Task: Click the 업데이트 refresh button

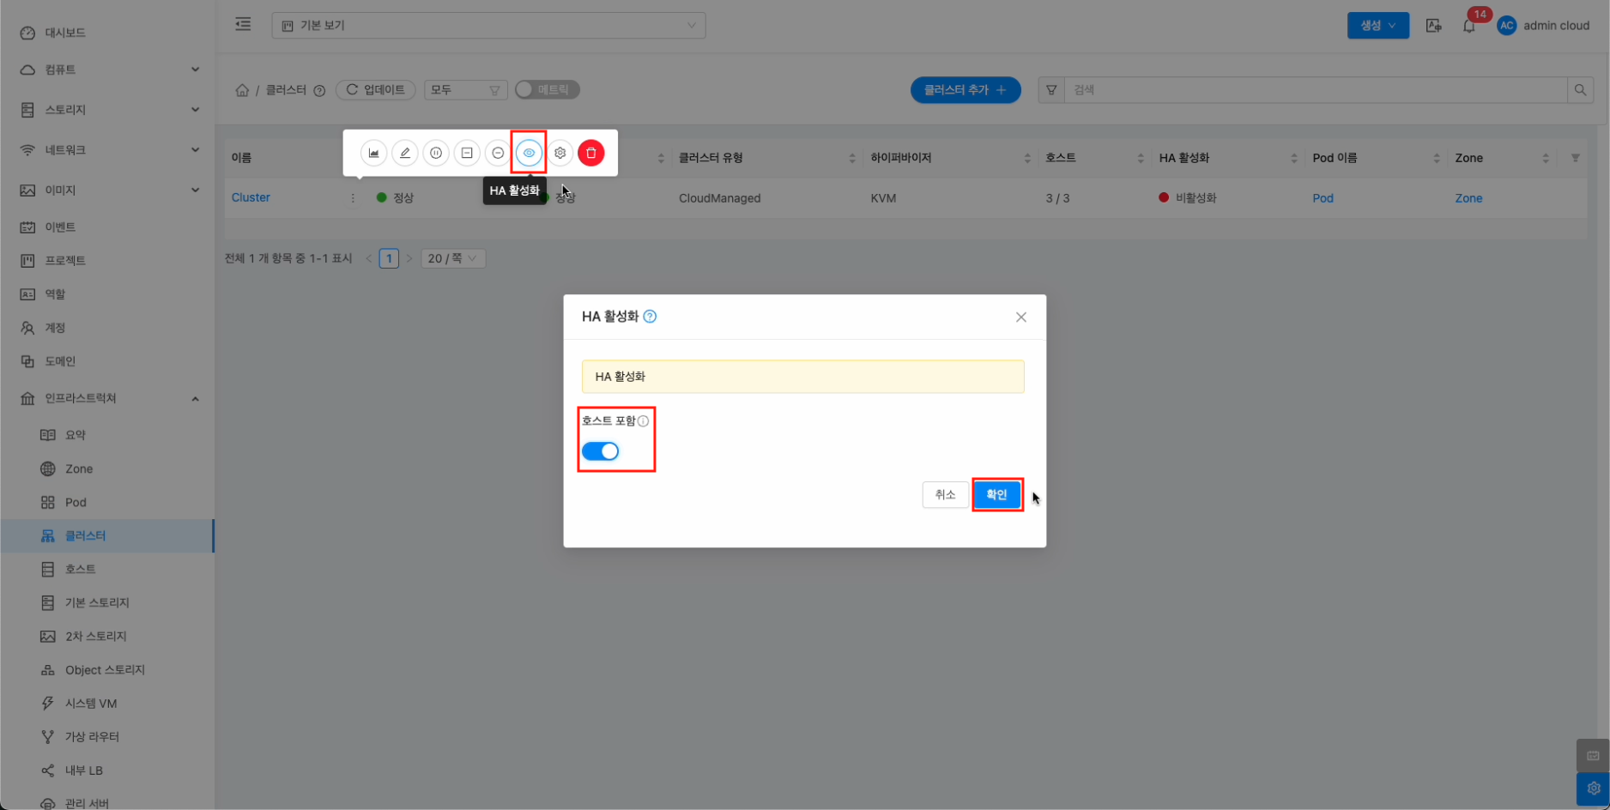Action: tap(375, 90)
